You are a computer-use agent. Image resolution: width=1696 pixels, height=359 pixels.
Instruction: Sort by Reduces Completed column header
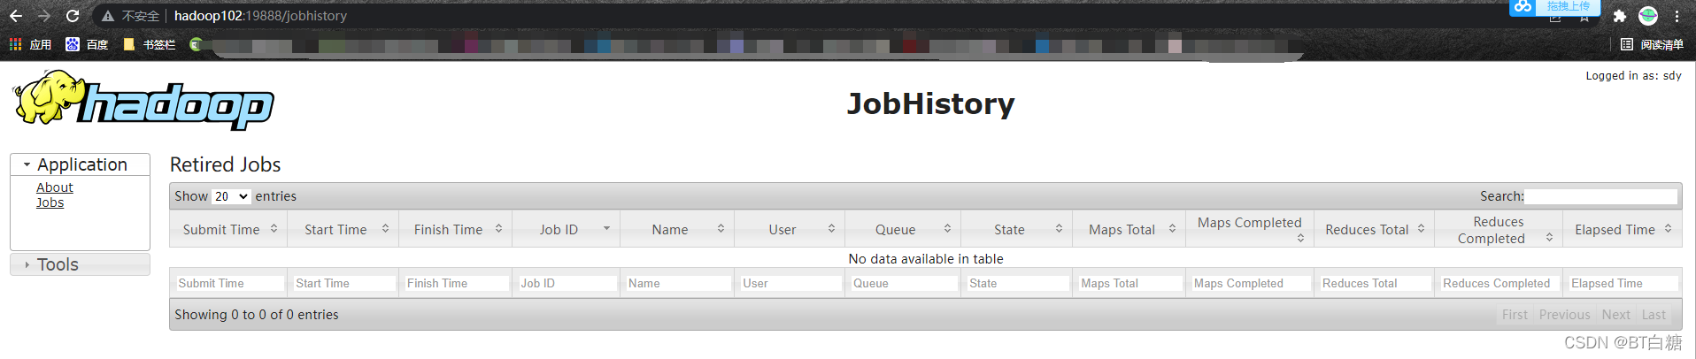[x=1498, y=229]
